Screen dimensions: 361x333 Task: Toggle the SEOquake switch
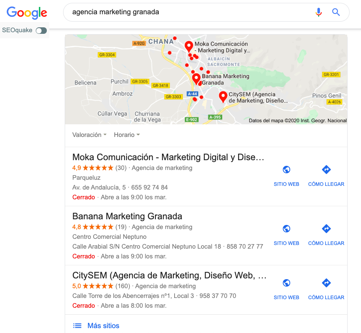(x=41, y=31)
